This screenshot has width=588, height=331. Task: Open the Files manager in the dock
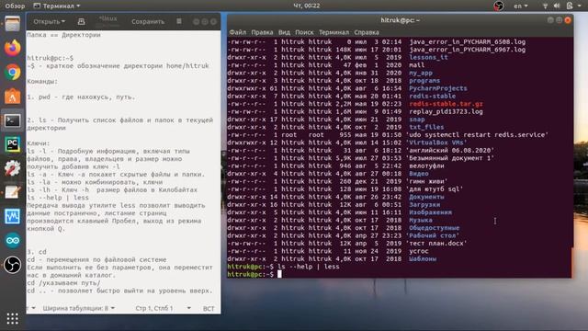point(12,24)
